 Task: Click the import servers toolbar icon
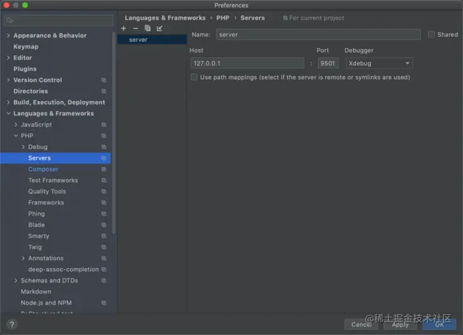tap(159, 28)
